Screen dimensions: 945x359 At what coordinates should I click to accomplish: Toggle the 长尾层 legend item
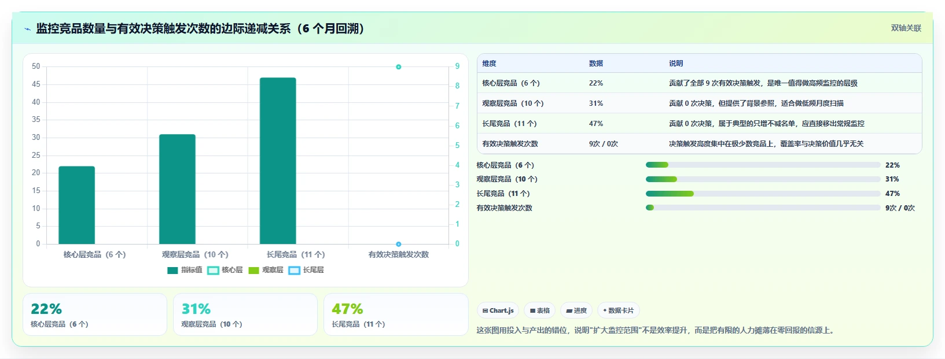click(x=306, y=270)
